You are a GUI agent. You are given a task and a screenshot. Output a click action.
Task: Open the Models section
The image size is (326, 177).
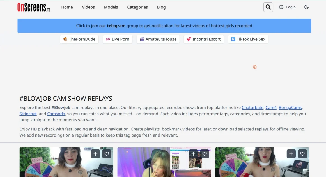[x=111, y=7]
